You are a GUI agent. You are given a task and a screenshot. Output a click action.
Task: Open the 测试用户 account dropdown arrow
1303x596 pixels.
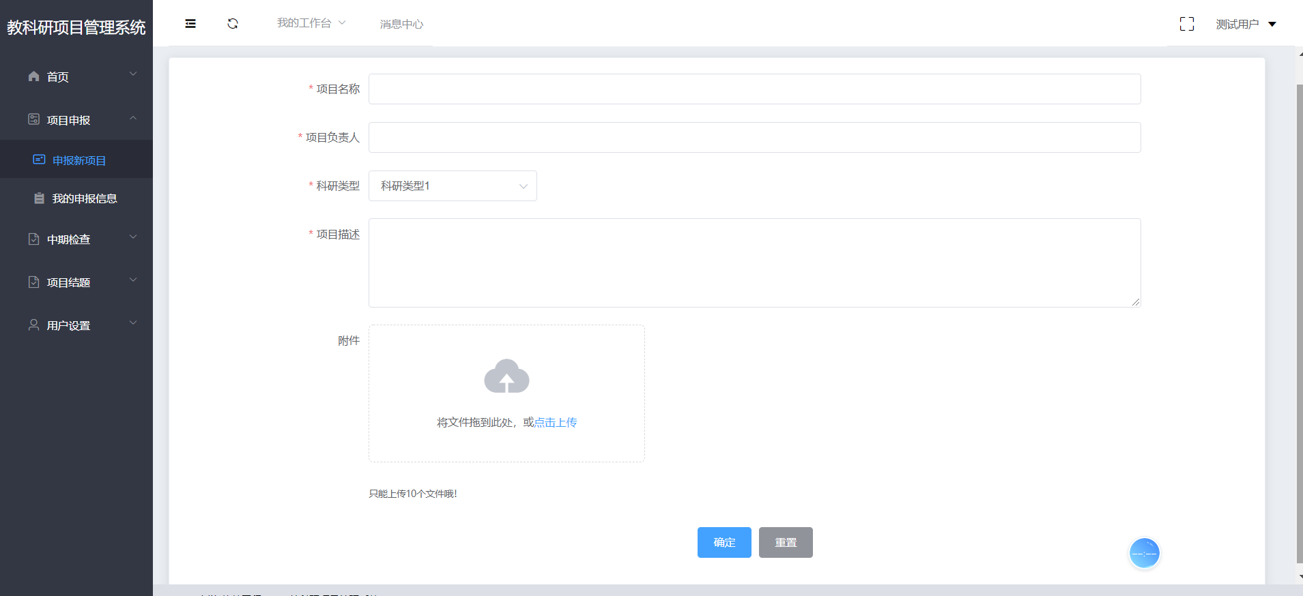(x=1272, y=25)
